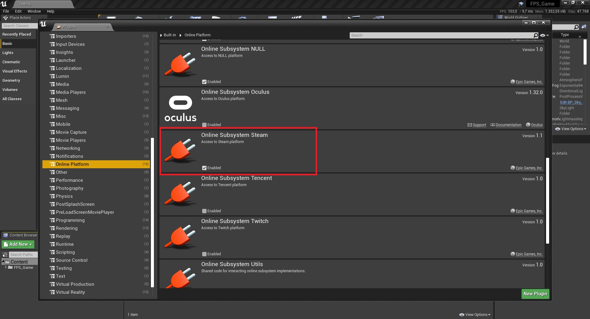Open the eye view options dropdown beside search
Image resolution: width=590 pixels, height=319 pixels.
[x=544, y=35]
